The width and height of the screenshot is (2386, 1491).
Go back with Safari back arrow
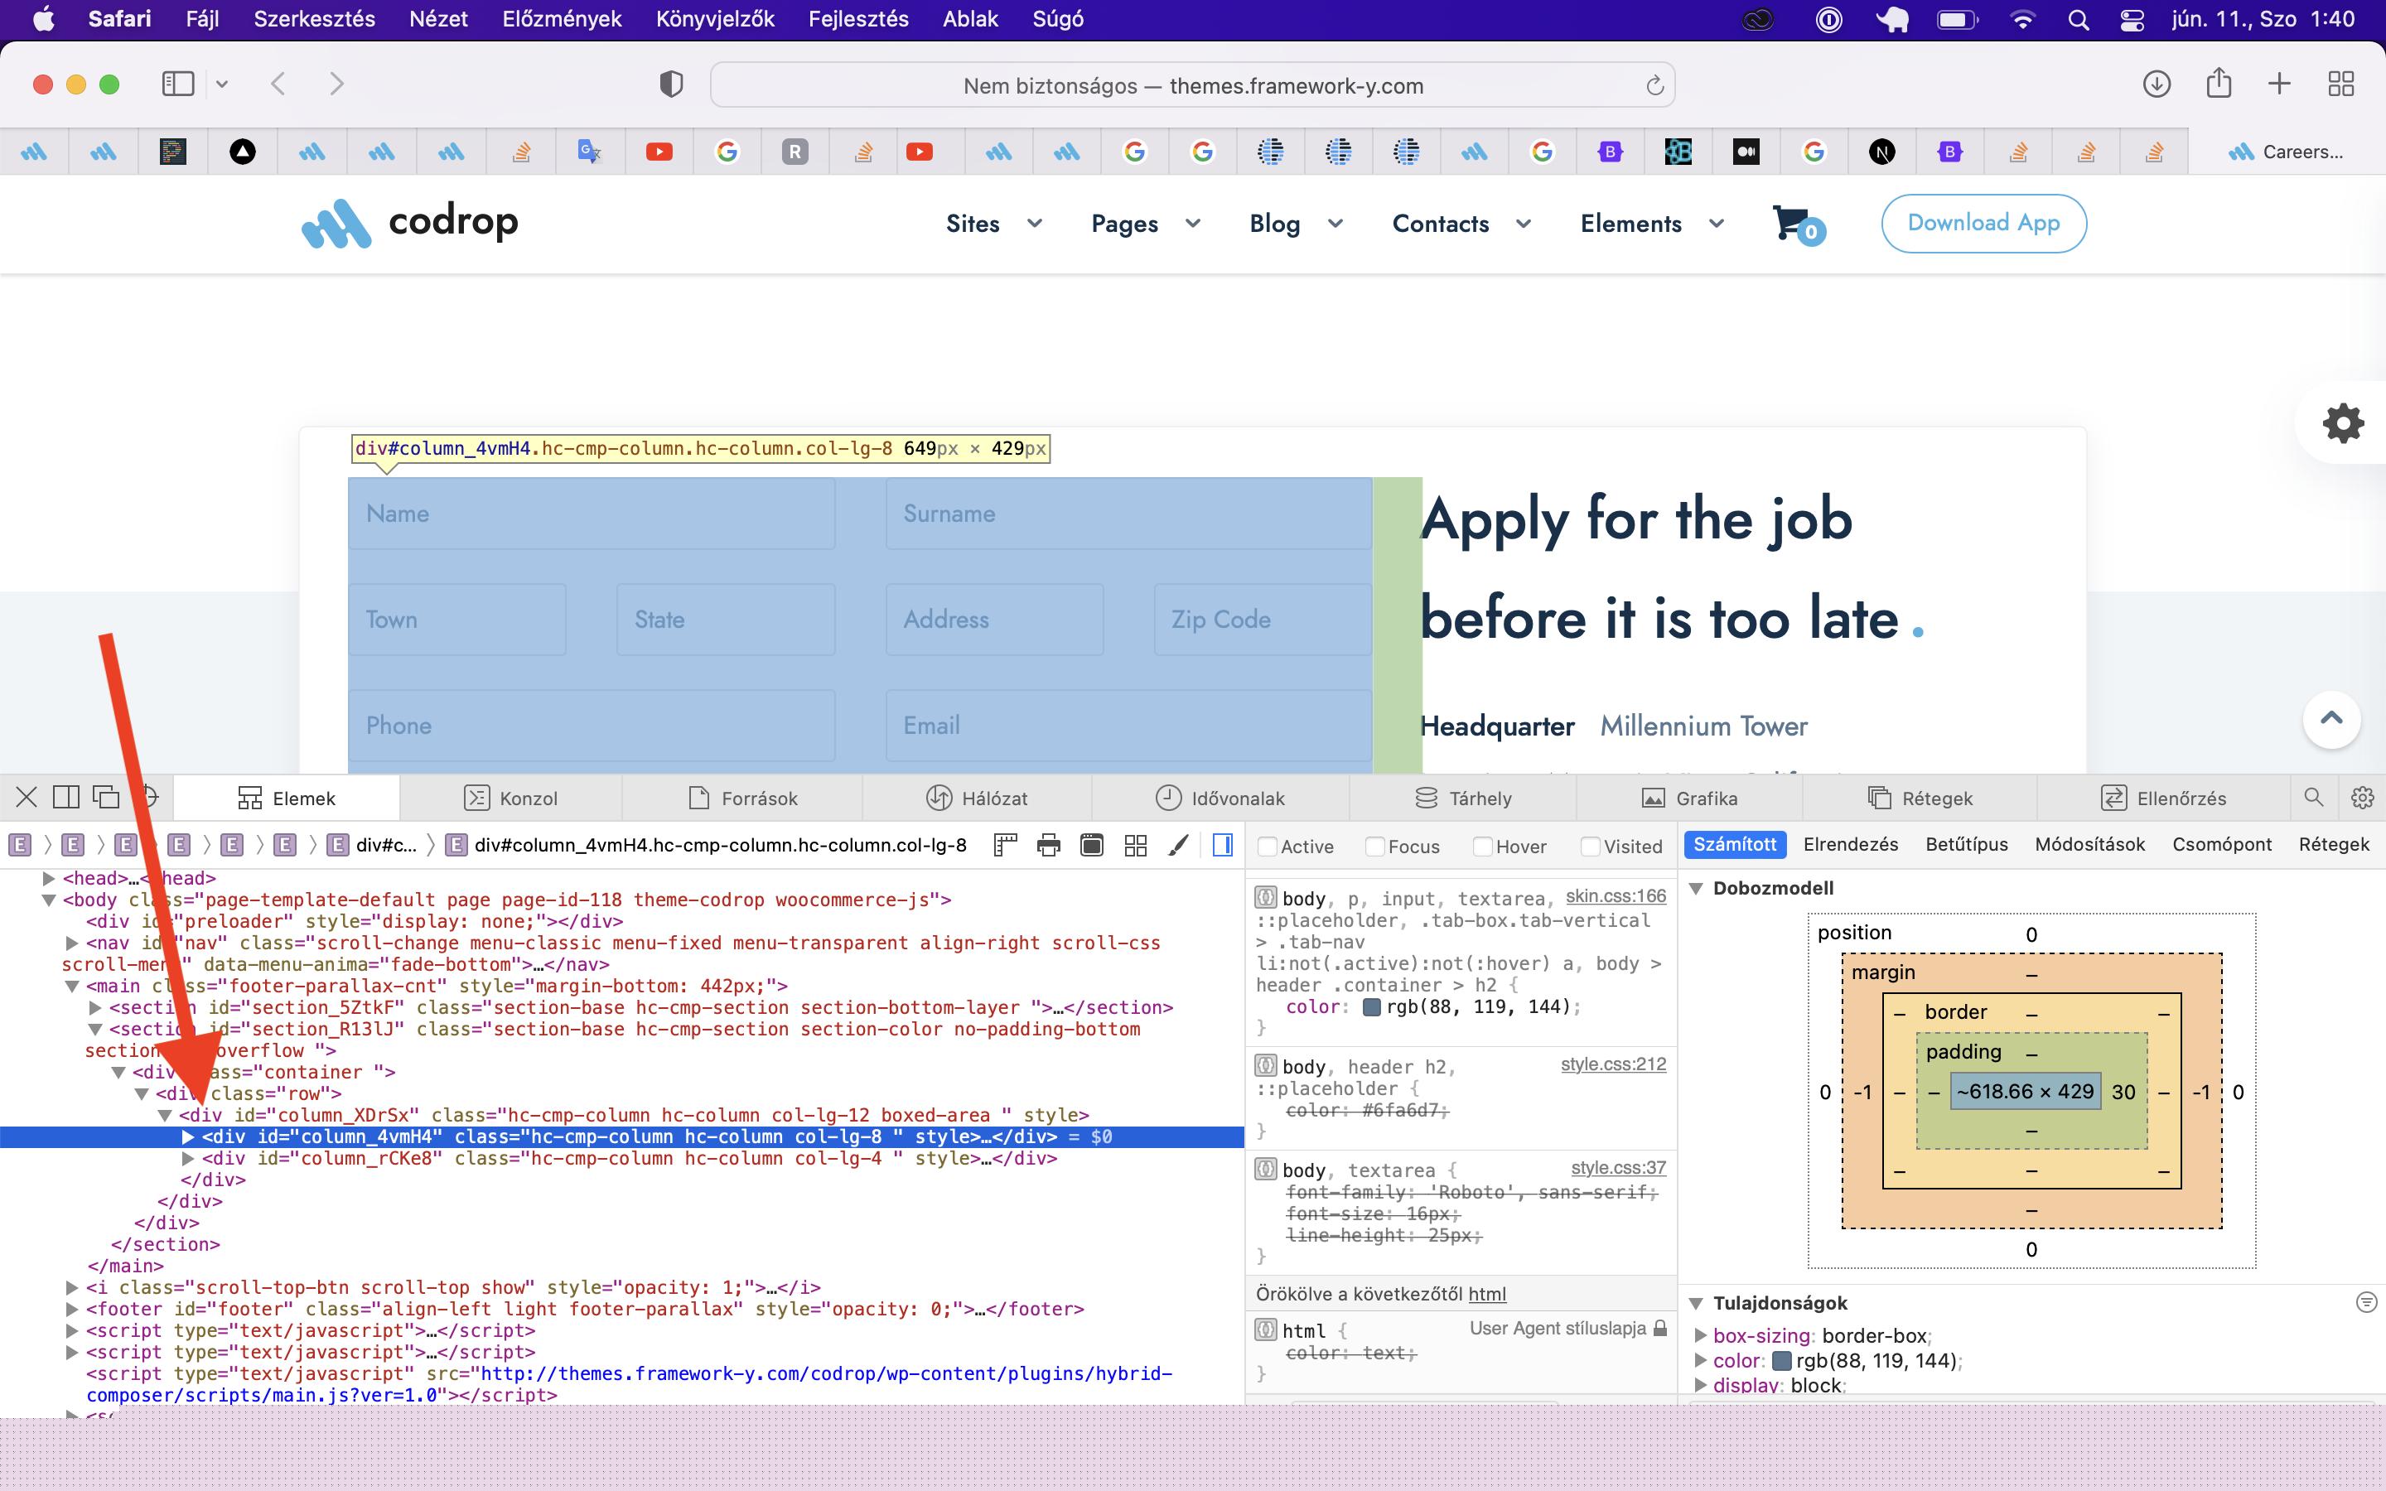click(278, 84)
